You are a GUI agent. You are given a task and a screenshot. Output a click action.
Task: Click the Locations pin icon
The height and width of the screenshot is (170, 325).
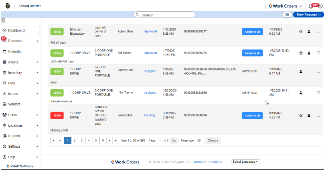[4, 125]
